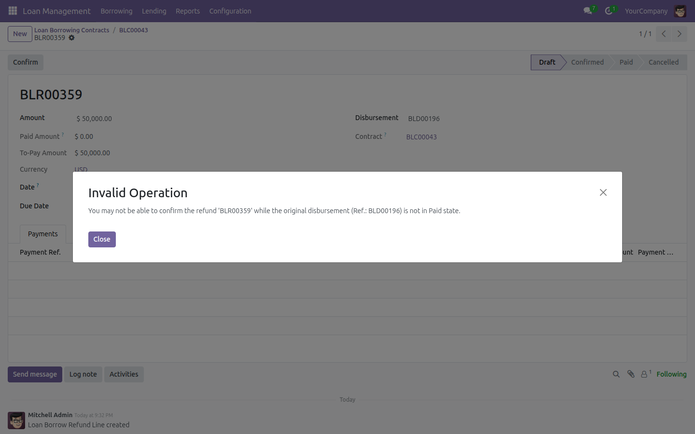The height and width of the screenshot is (434, 695).
Task: Select the Payments tab
Action: click(x=43, y=234)
